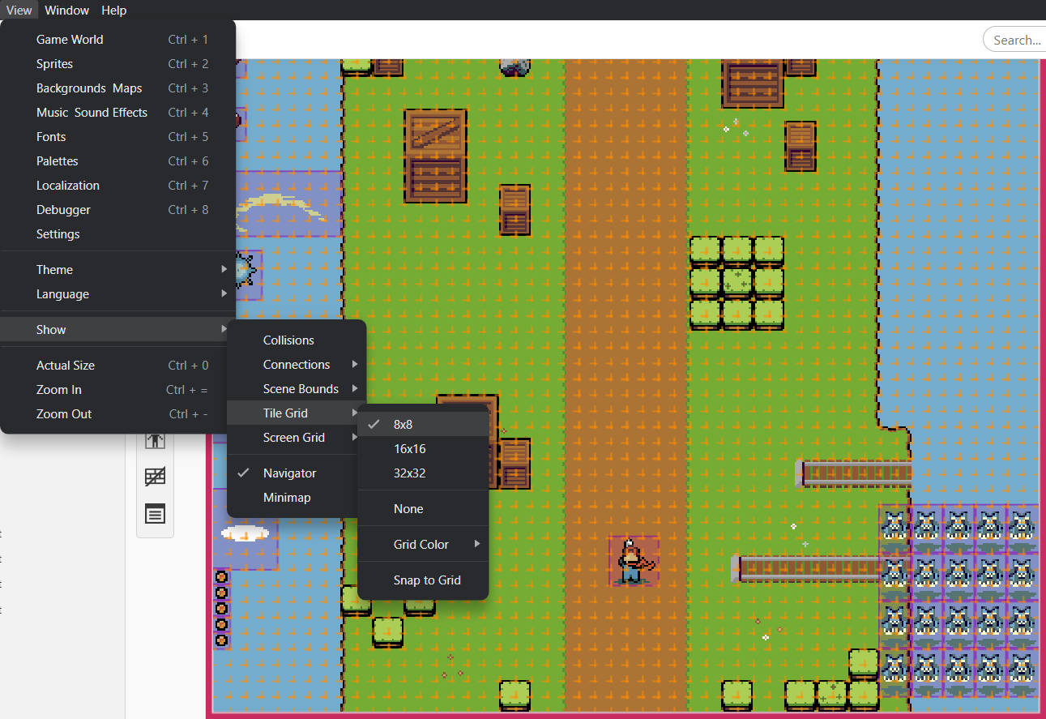Open the Window menu in the menu bar
The image size is (1046, 719).
point(66,11)
